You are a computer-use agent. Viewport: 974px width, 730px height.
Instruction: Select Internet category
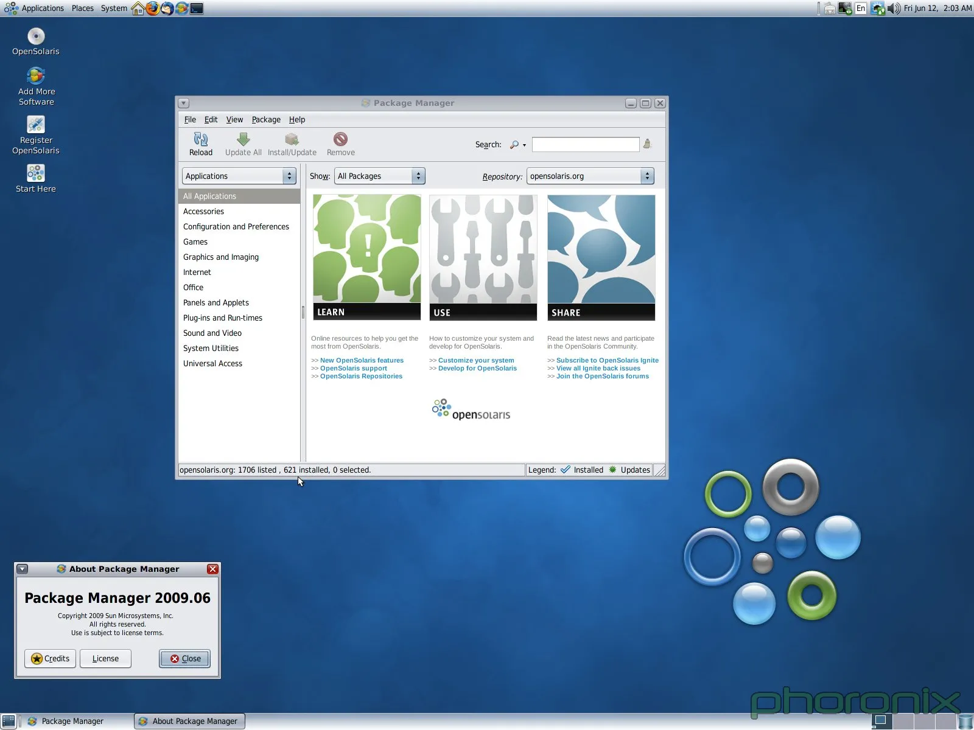(239, 273)
